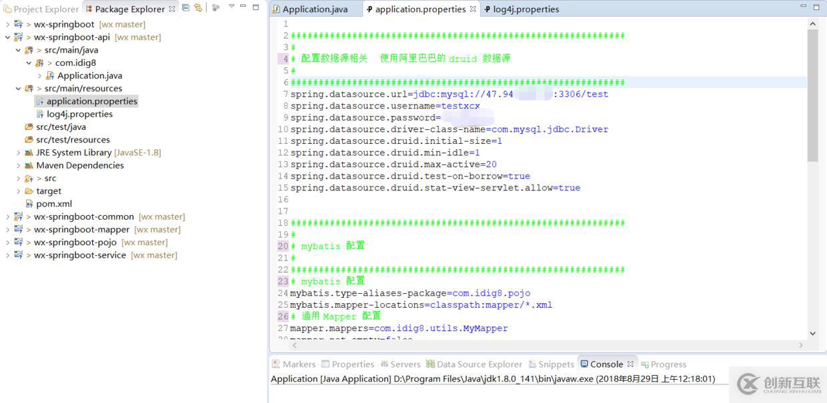The image size is (827, 403).
Task: Click the mapper.mappers=com.idig8.utils.MyMapper line
Action: tap(399, 328)
